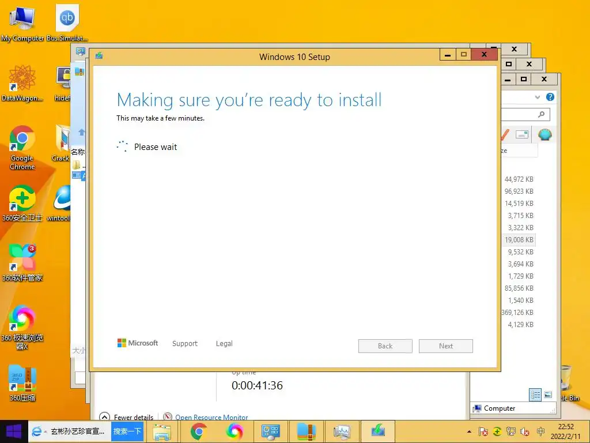
Task: Click the 360 security tray icon
Action: [497, 431]
